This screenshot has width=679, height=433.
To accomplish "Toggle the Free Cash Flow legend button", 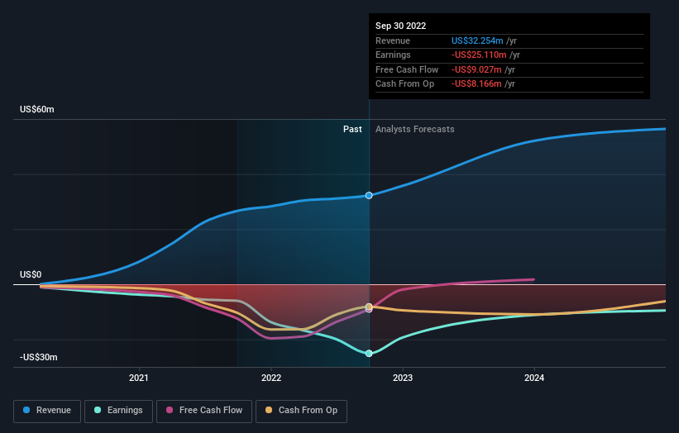I will point(204,411).
